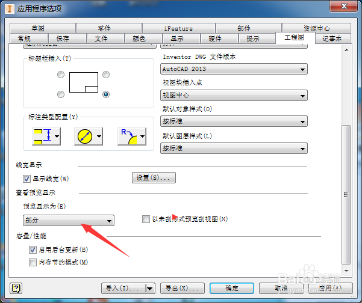This screenshot has height=303, width=362.
Task: Switch to the 草图 tab
Action: coord(43,28)
